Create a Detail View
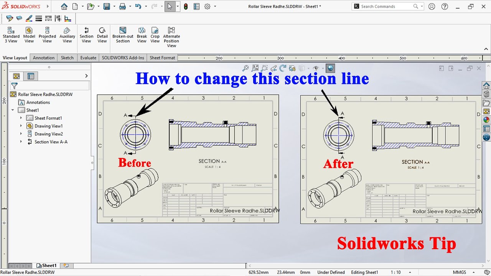 [102, 35]
